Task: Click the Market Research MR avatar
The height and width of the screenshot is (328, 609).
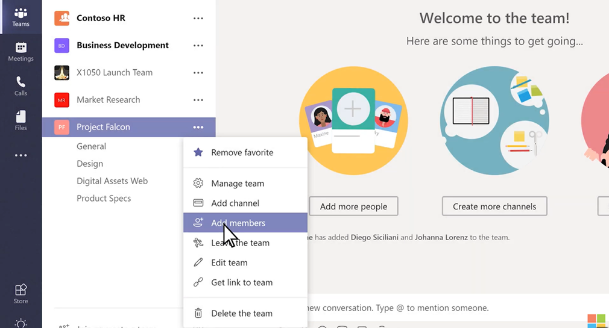Action: point(62,100)
